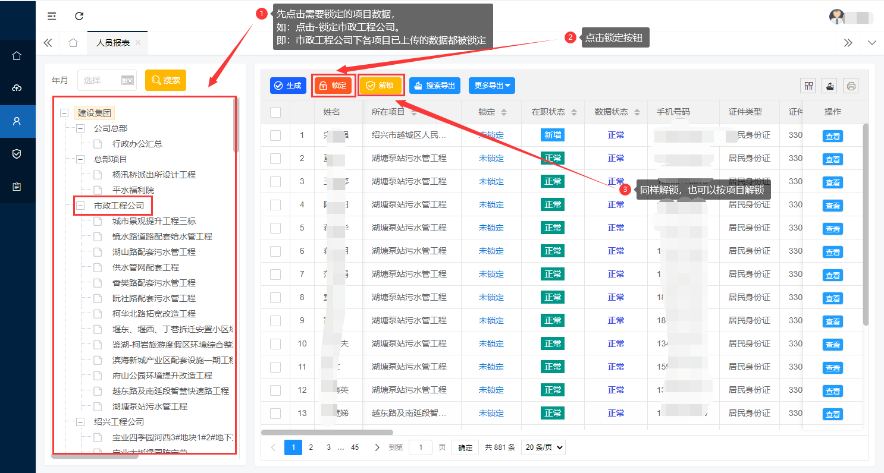Tick the select-all checkbox in table header
Viewport: 884px width, 473px height.
[x=275, y=112]
